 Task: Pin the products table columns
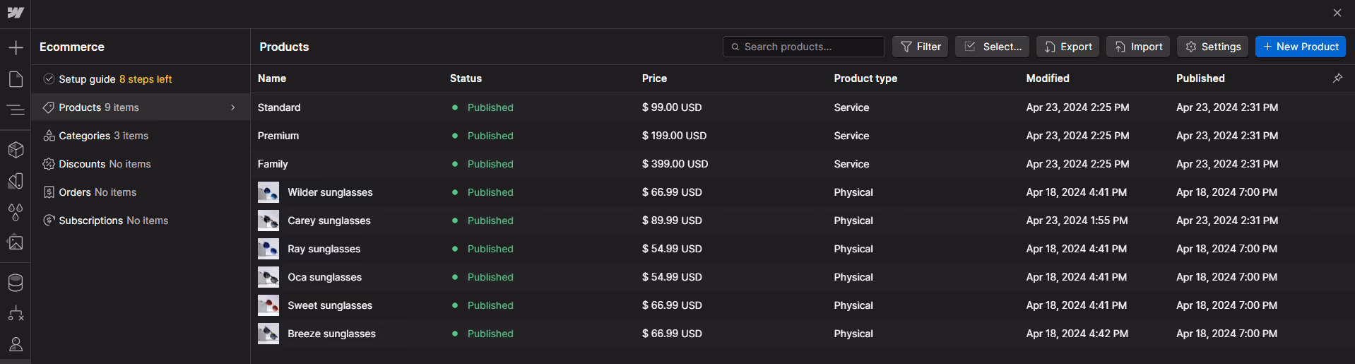(1337, 78)
